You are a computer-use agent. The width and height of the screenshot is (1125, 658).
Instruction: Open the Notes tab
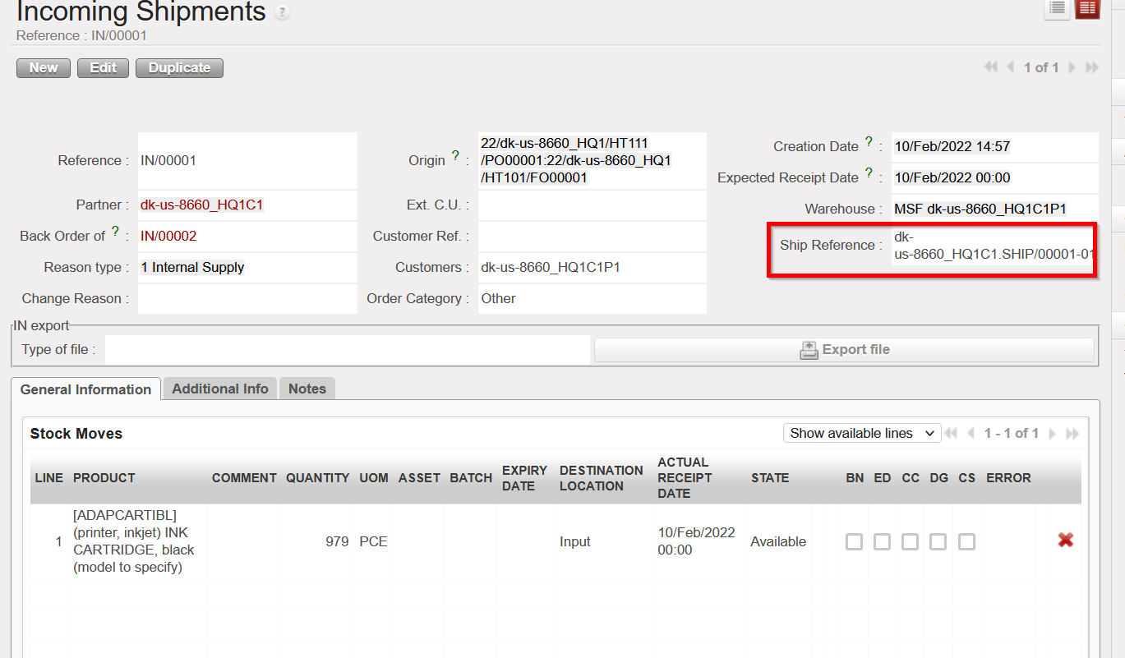click(307, 389)
